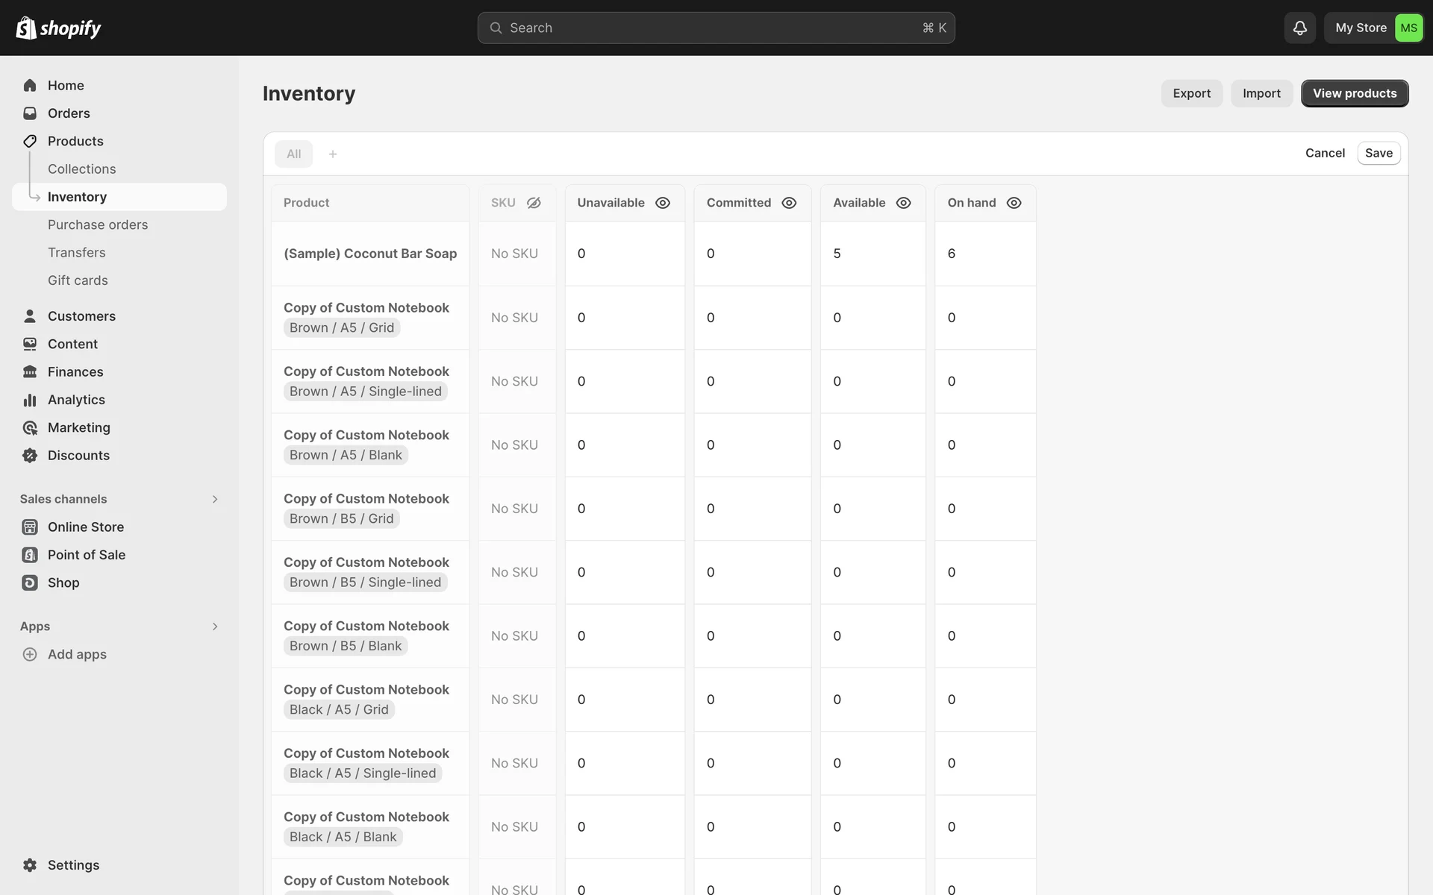
Task: Open notifications bell icon
Action: (1299, 28)
